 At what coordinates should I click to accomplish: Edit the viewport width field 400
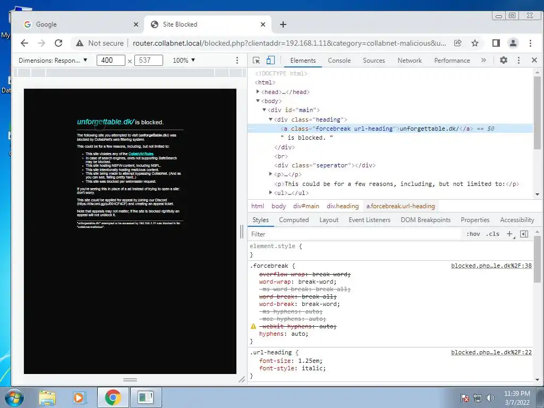[110, 61]
